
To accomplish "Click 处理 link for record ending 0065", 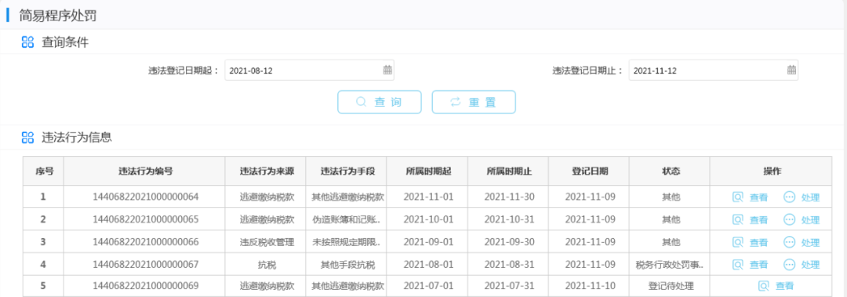I will point(810,220).
